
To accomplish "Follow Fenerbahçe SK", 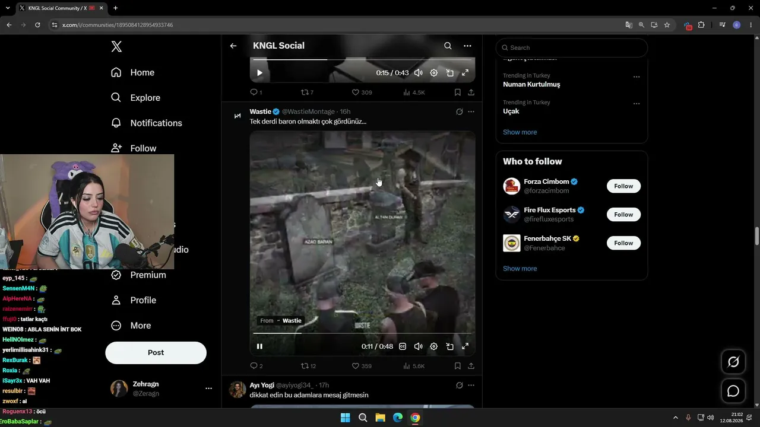I will pos(623,243).
